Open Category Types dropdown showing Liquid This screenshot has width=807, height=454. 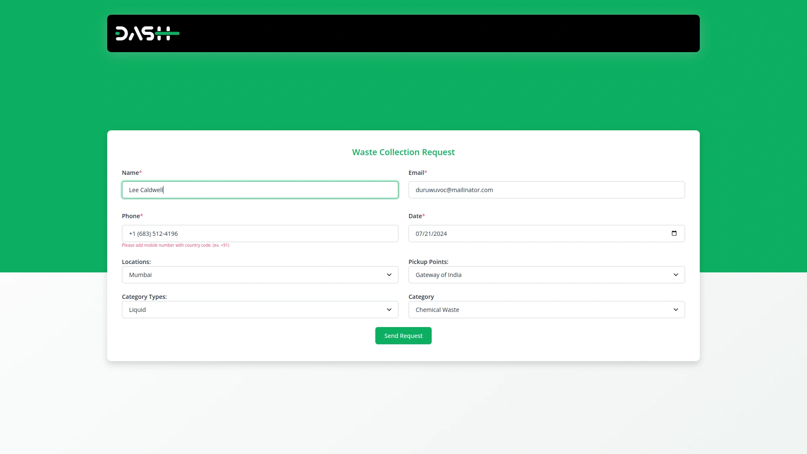tap(252, 310)
